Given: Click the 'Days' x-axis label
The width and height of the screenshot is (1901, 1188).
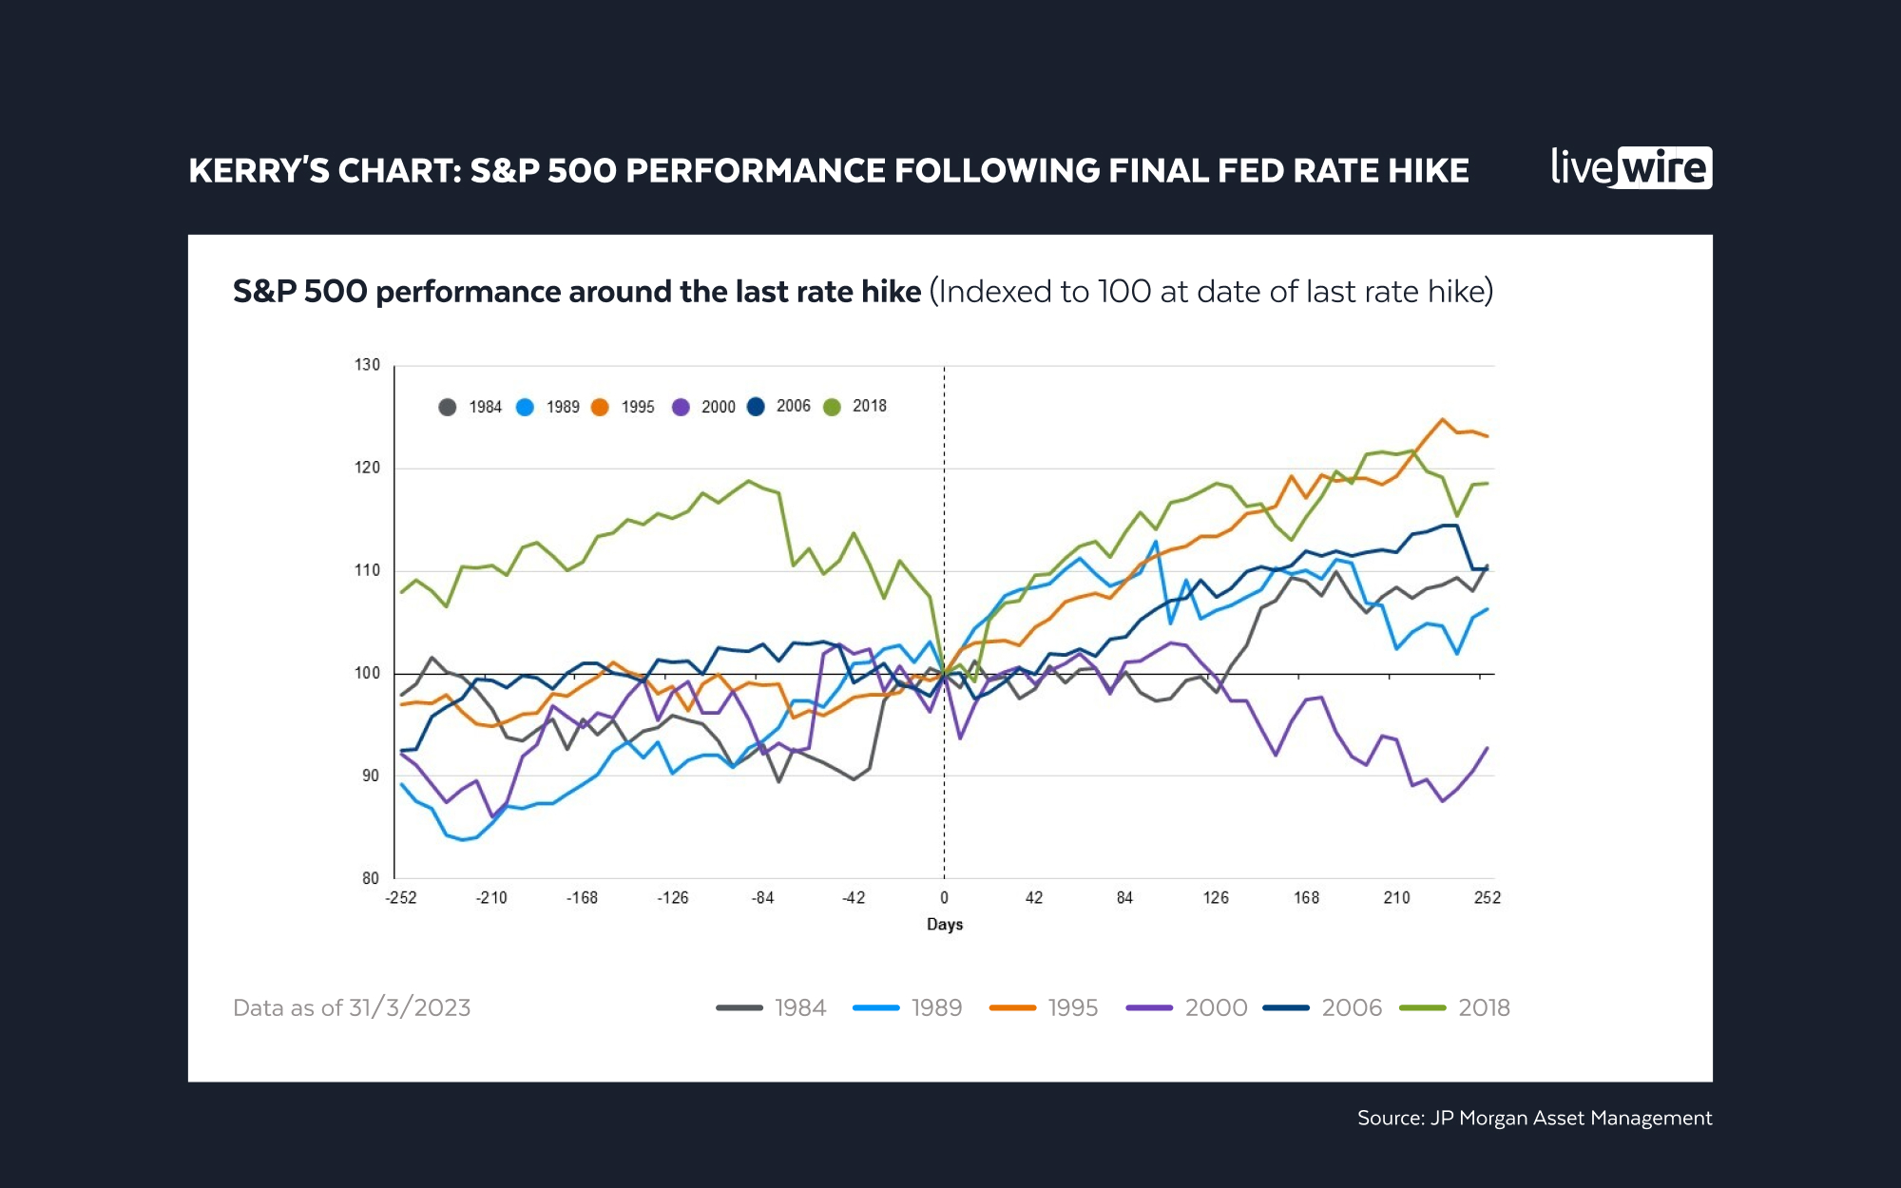Looking at the screenshot, I should (945, 925).
